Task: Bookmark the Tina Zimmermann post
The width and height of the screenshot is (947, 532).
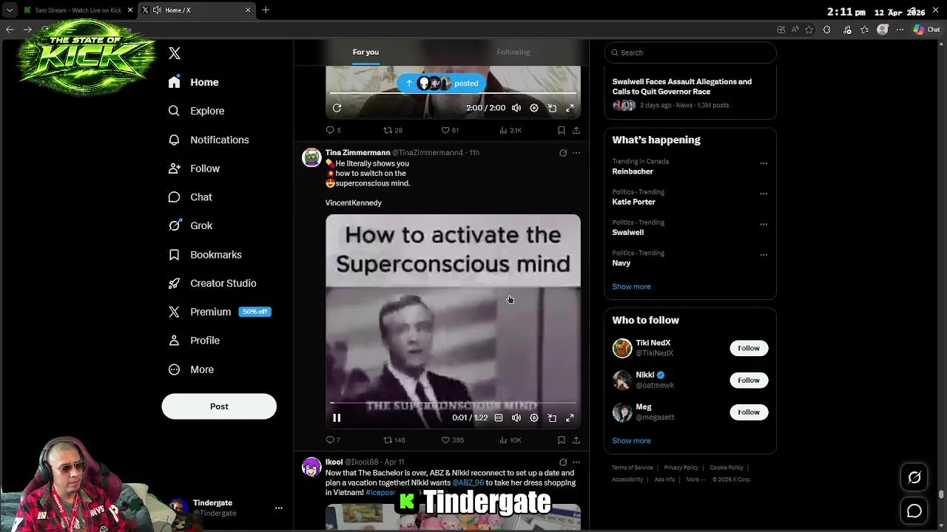Action: click(x=562, y=440)
